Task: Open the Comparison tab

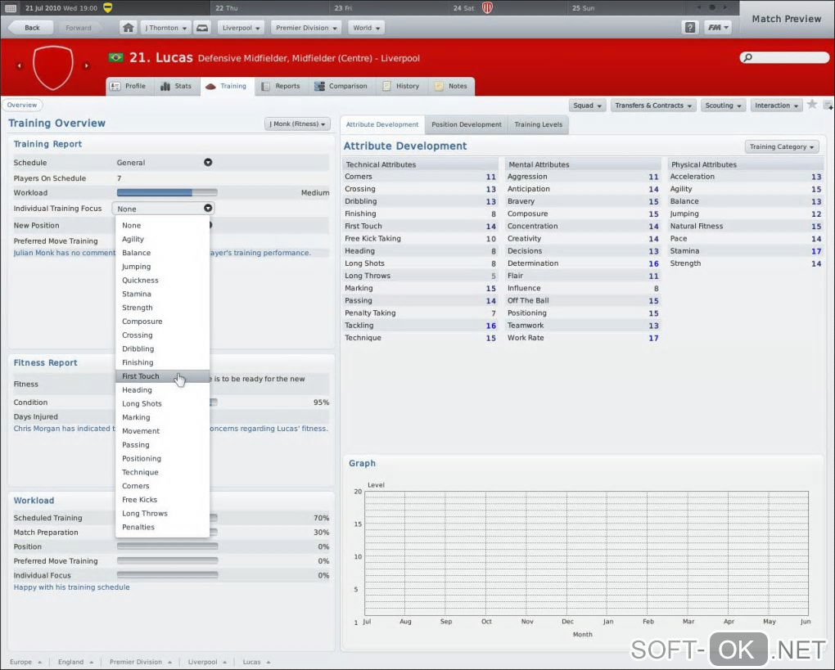Action: click(341, 86)
